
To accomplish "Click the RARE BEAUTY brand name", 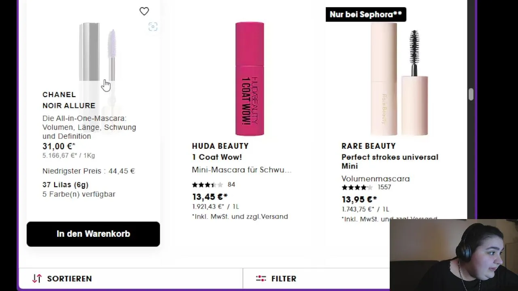I will (x=368, y=146).
